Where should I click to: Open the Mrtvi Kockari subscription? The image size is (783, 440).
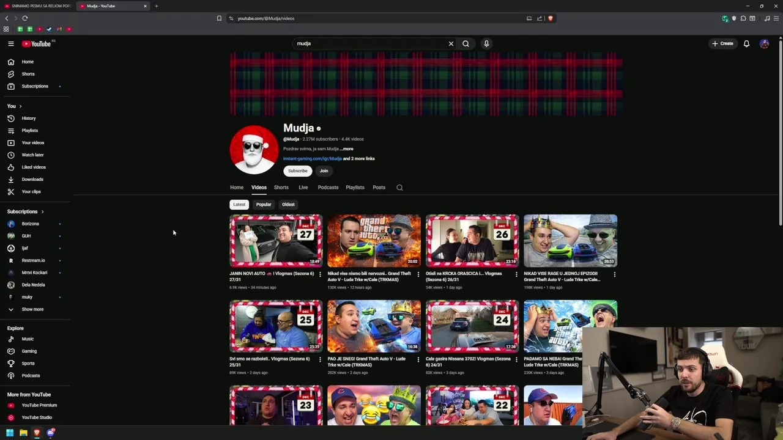tap(35, 273)
